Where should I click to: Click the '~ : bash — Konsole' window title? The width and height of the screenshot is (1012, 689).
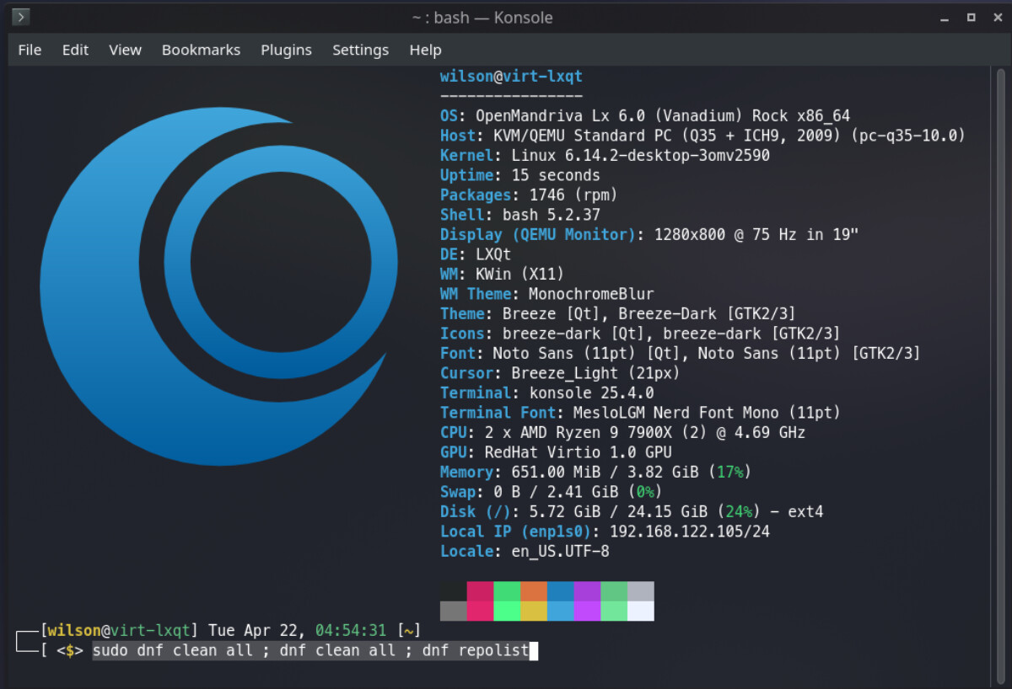pos(482,17)
